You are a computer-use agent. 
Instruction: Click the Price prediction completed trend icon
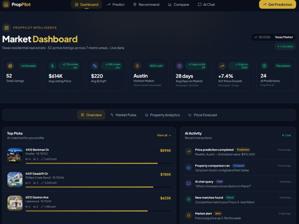point(189,152)
